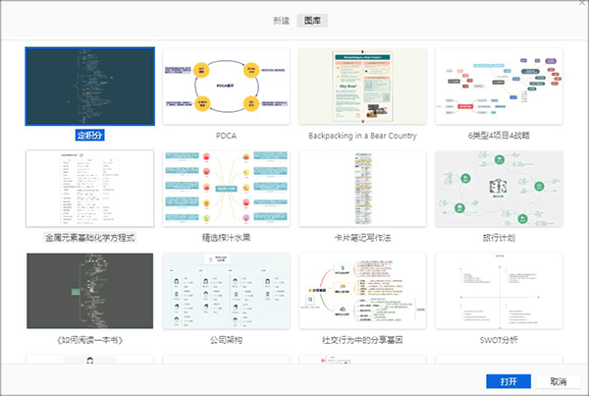Screen dimensions: 589x396
Task: Close the gallery dialog window
Action: point(583,3)
